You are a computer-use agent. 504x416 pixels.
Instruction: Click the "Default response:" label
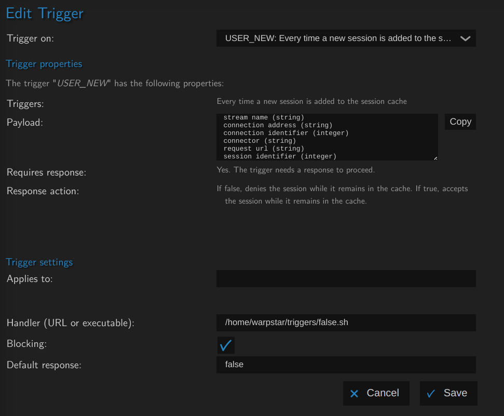click(44, 365)
